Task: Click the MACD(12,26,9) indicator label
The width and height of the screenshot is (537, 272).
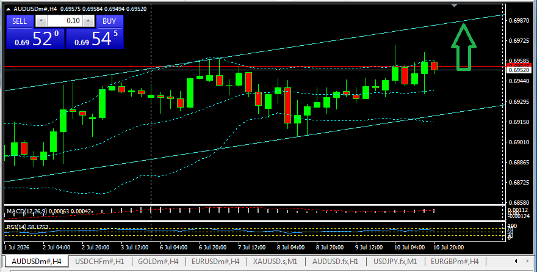Action: 26,211
